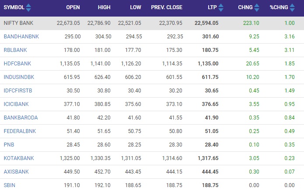
Task: Select SBIN LTP value 188.75
Action: coord(210,185)
